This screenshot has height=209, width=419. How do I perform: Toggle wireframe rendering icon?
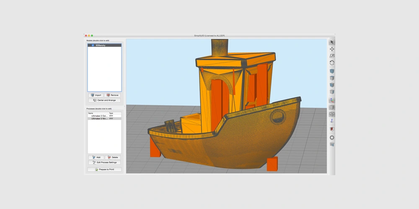[x=332, y=114]
